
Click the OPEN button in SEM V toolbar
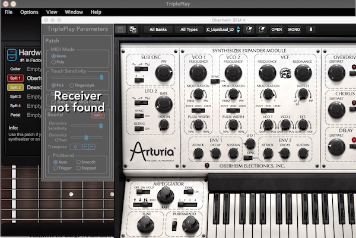(276, 30)
